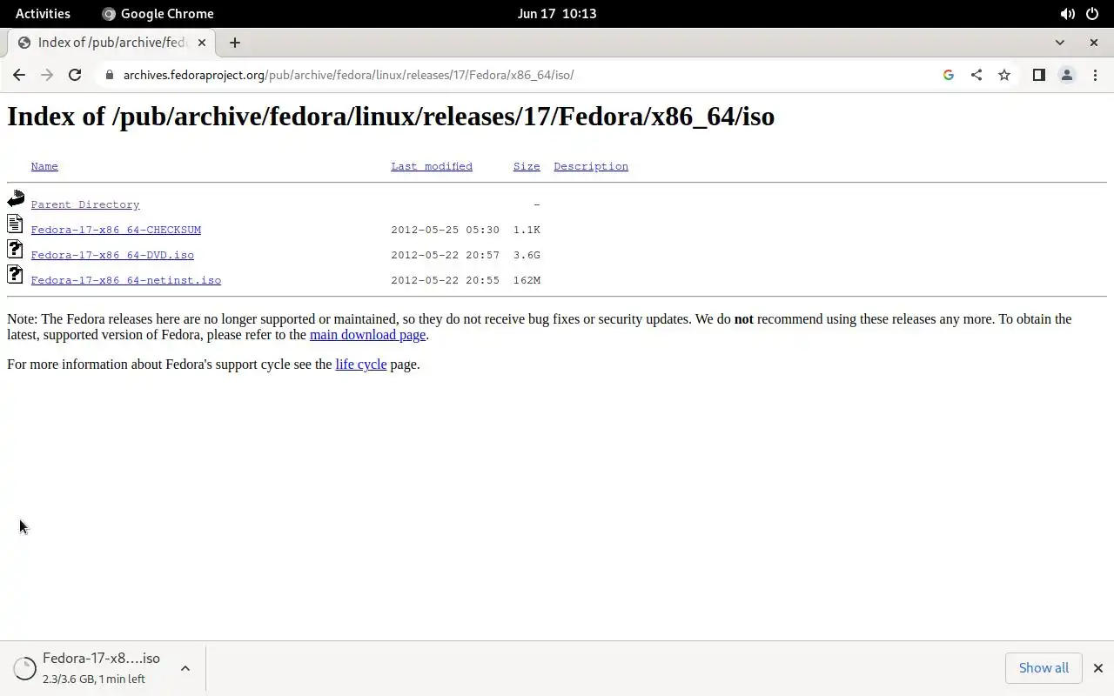Click the download progress spinner icon
This screenshot has height=696, width=1114.
pyautogui.click(x=25, y=668)
